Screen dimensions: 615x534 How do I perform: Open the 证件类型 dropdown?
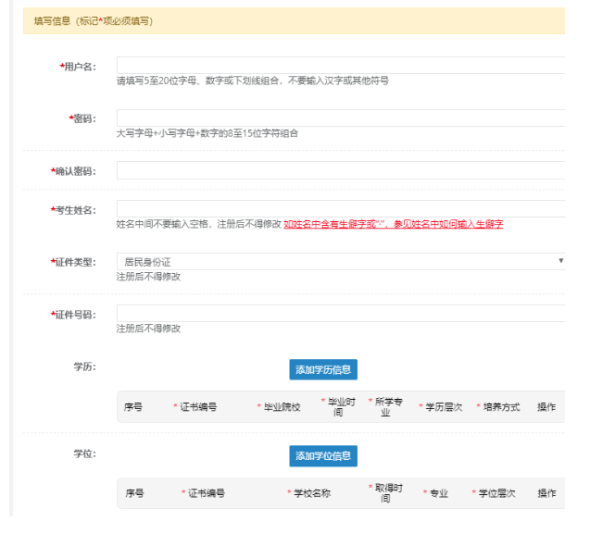point(341,261)
